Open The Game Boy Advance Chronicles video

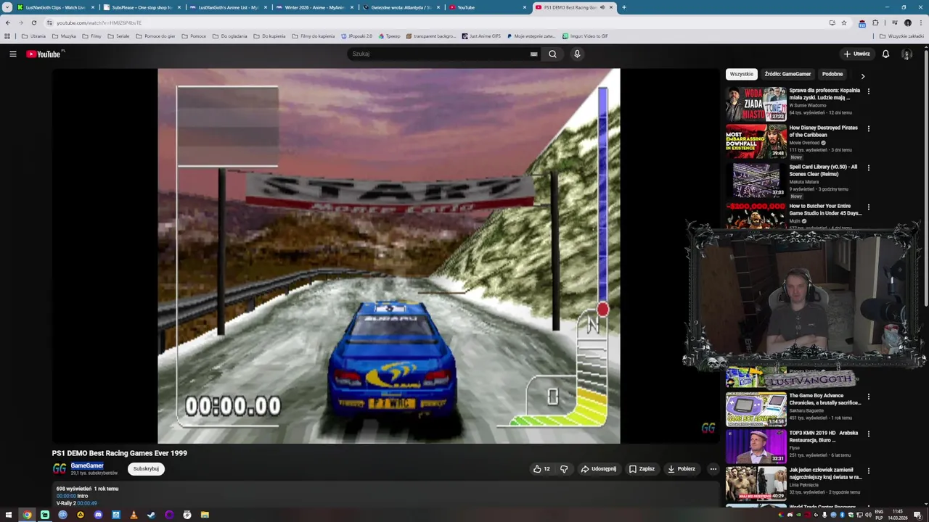(x=824, y=399)
